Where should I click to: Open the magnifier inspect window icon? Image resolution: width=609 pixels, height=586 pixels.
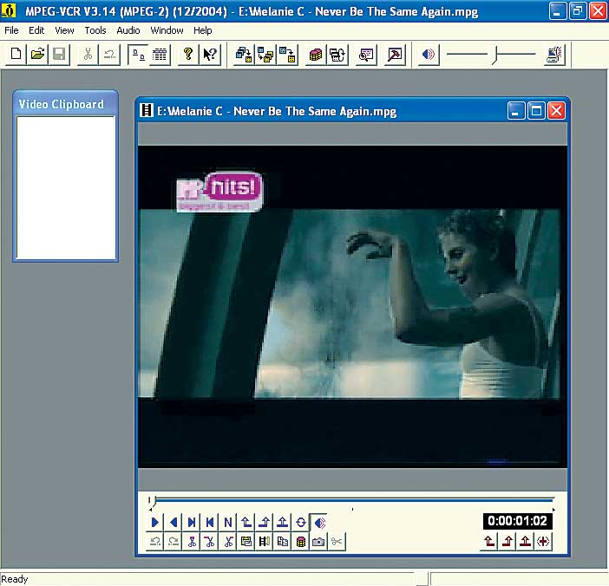(366, 55)
